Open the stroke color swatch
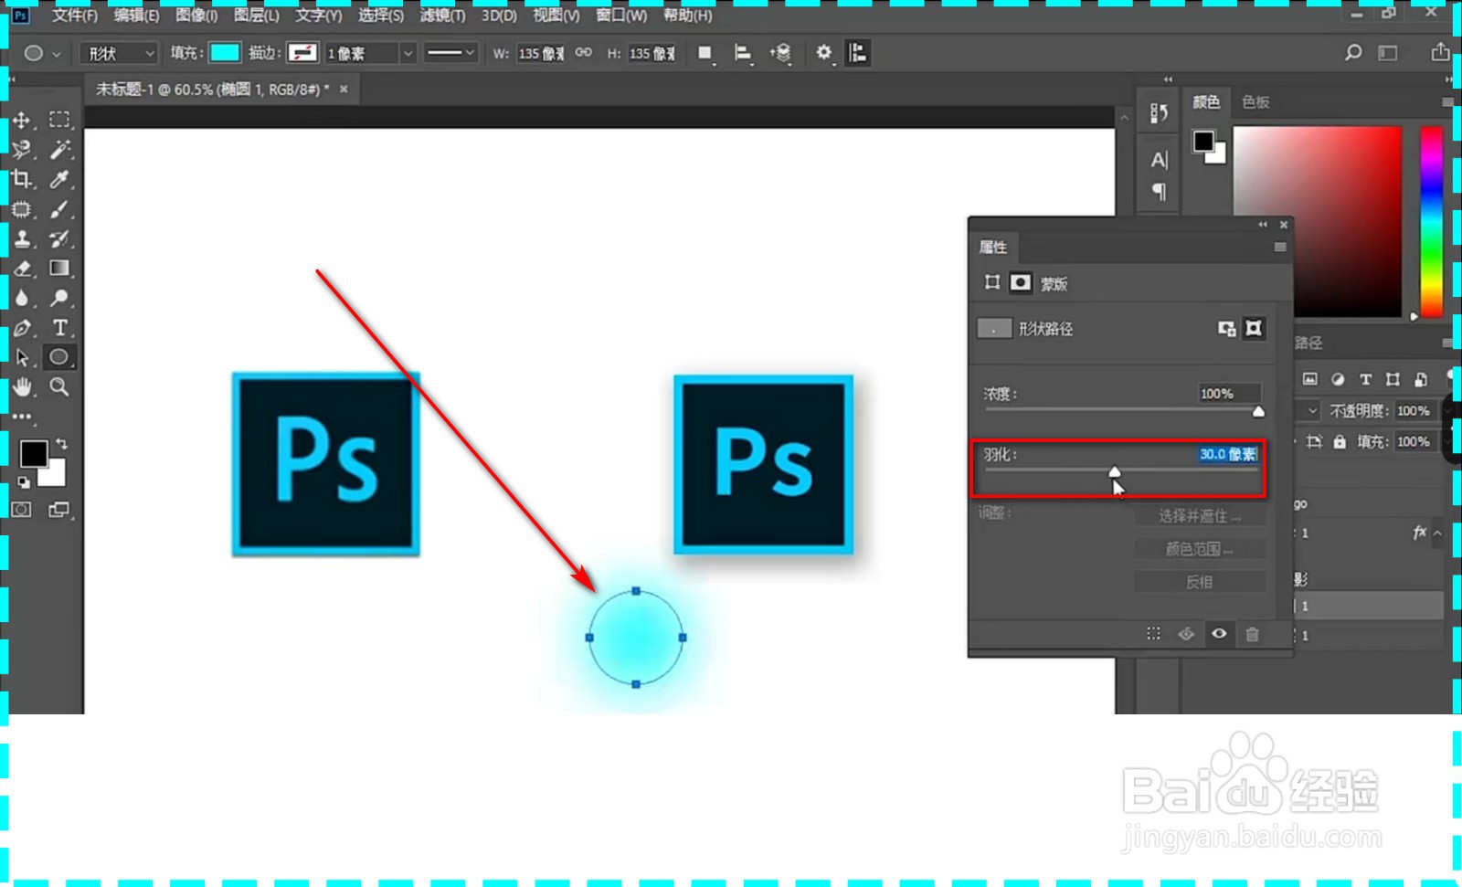The height and width of the screenshot is (887, 1462). (x=302, y=53)
